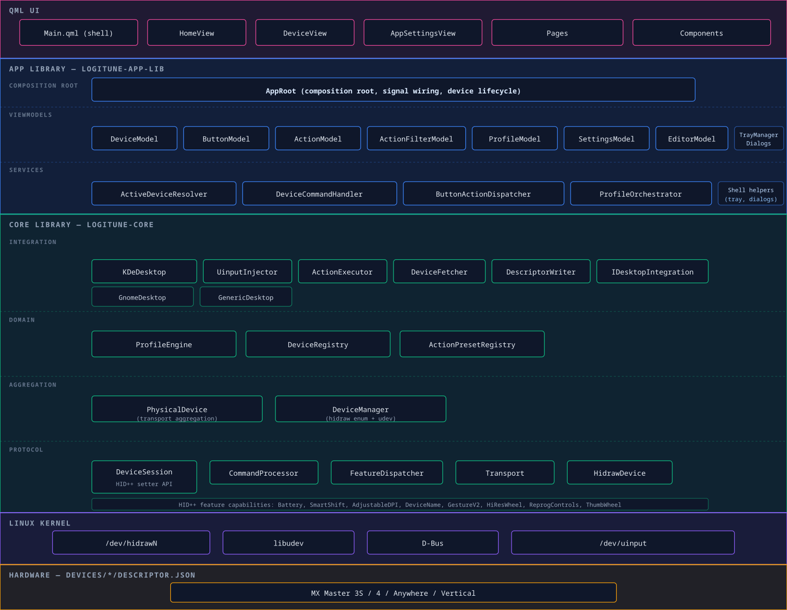
Task: Click the ActionFilterModel box
Action: click(x=416, y=139)
